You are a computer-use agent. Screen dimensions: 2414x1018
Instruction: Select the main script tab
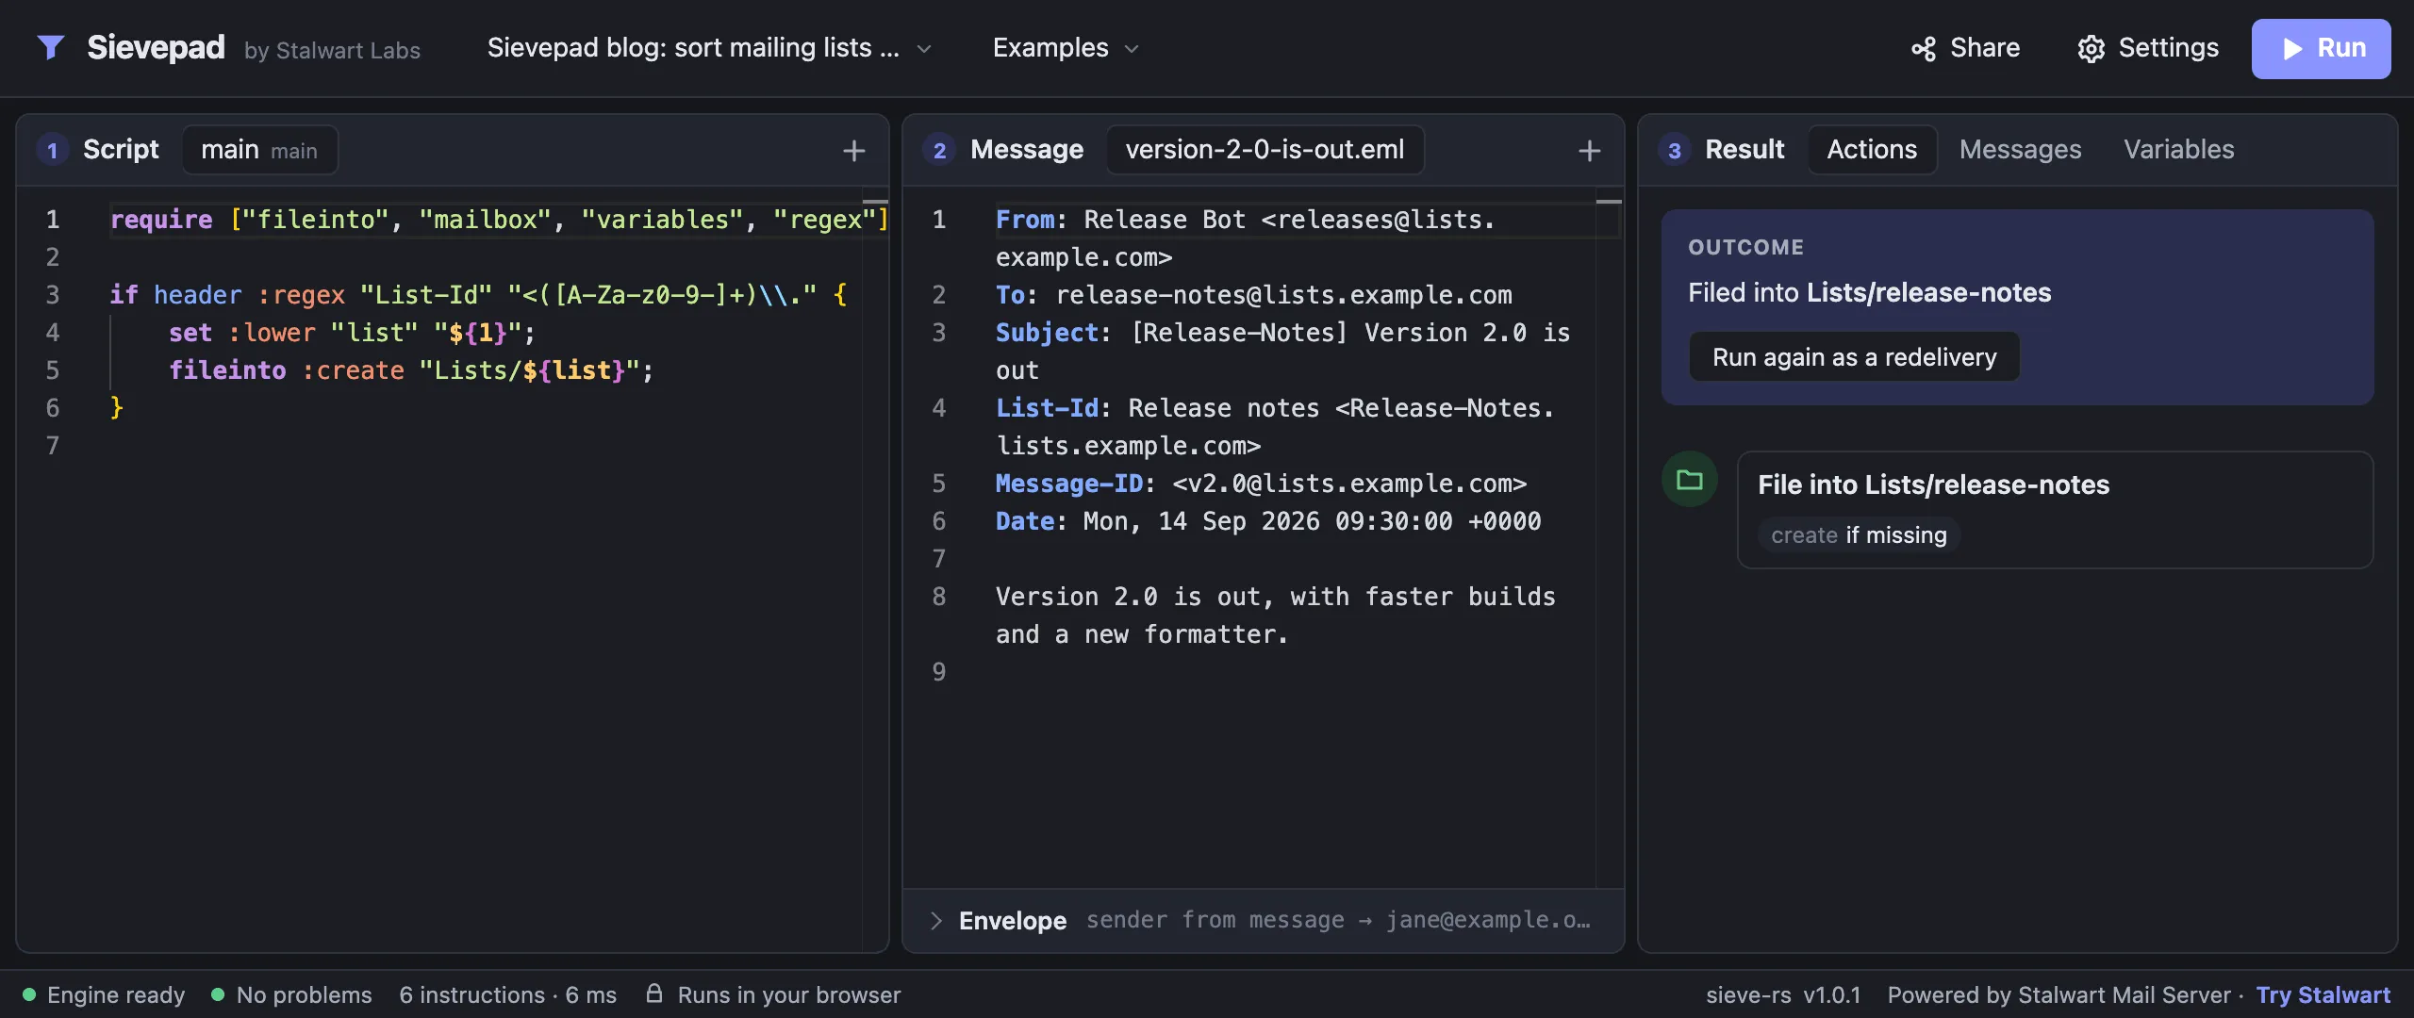pos(259,150)
